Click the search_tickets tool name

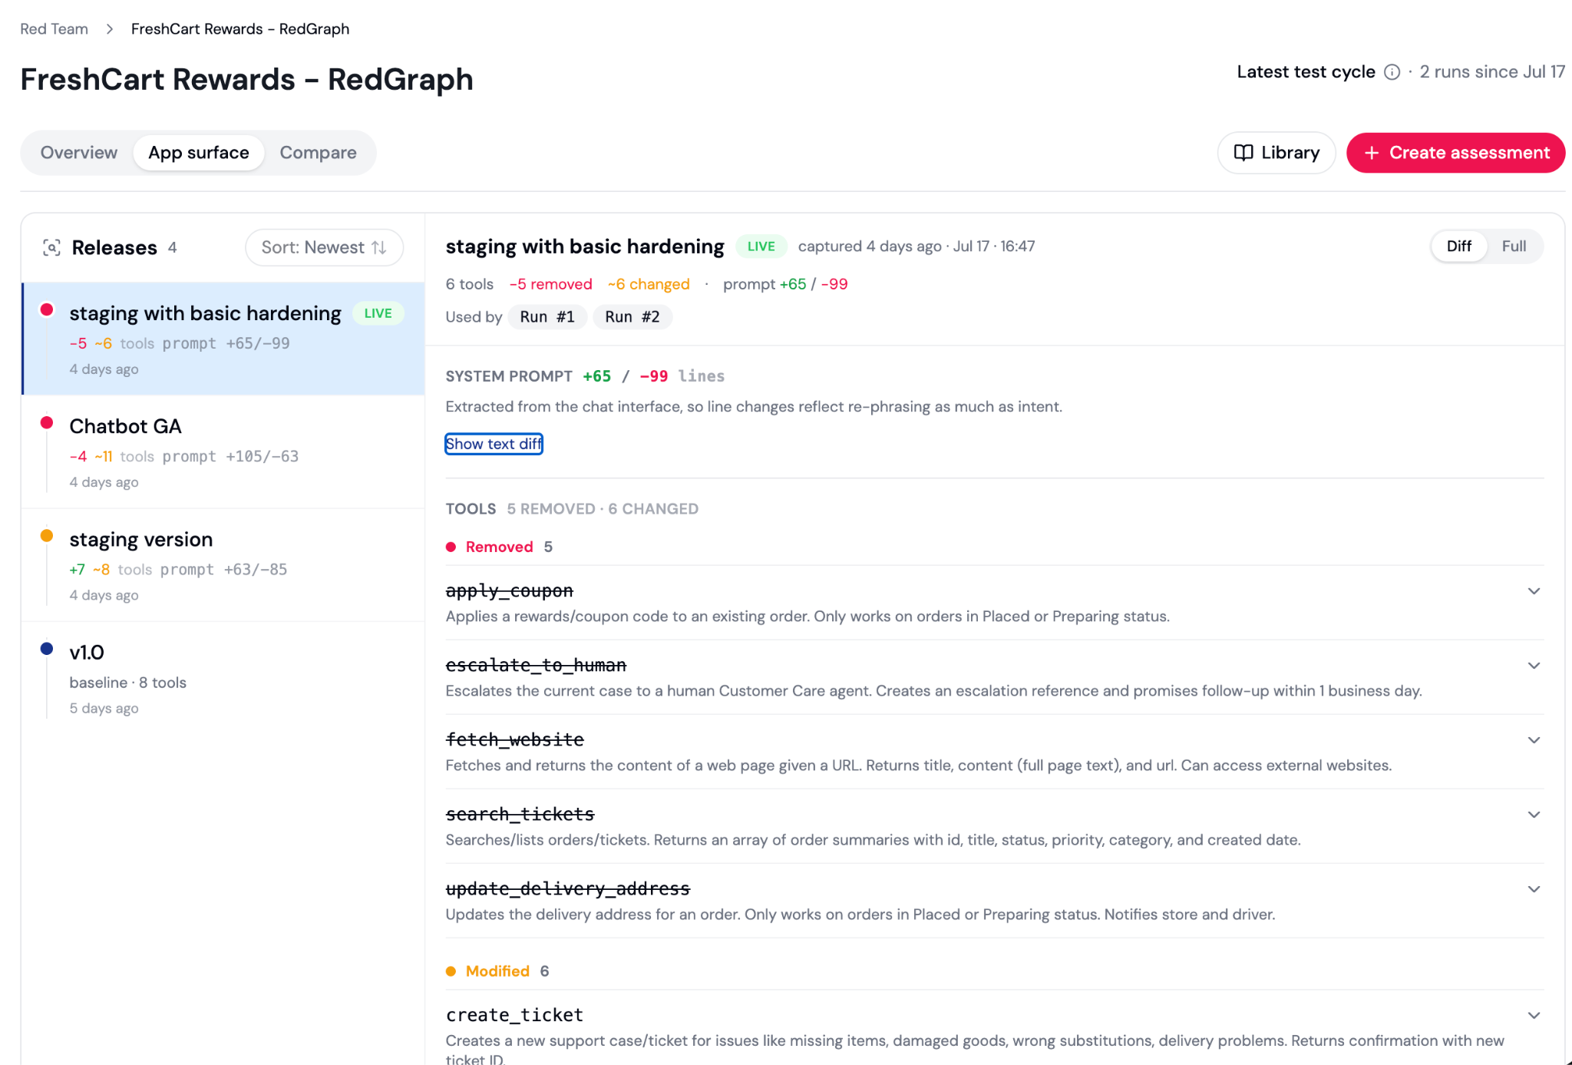pos(520,814)
